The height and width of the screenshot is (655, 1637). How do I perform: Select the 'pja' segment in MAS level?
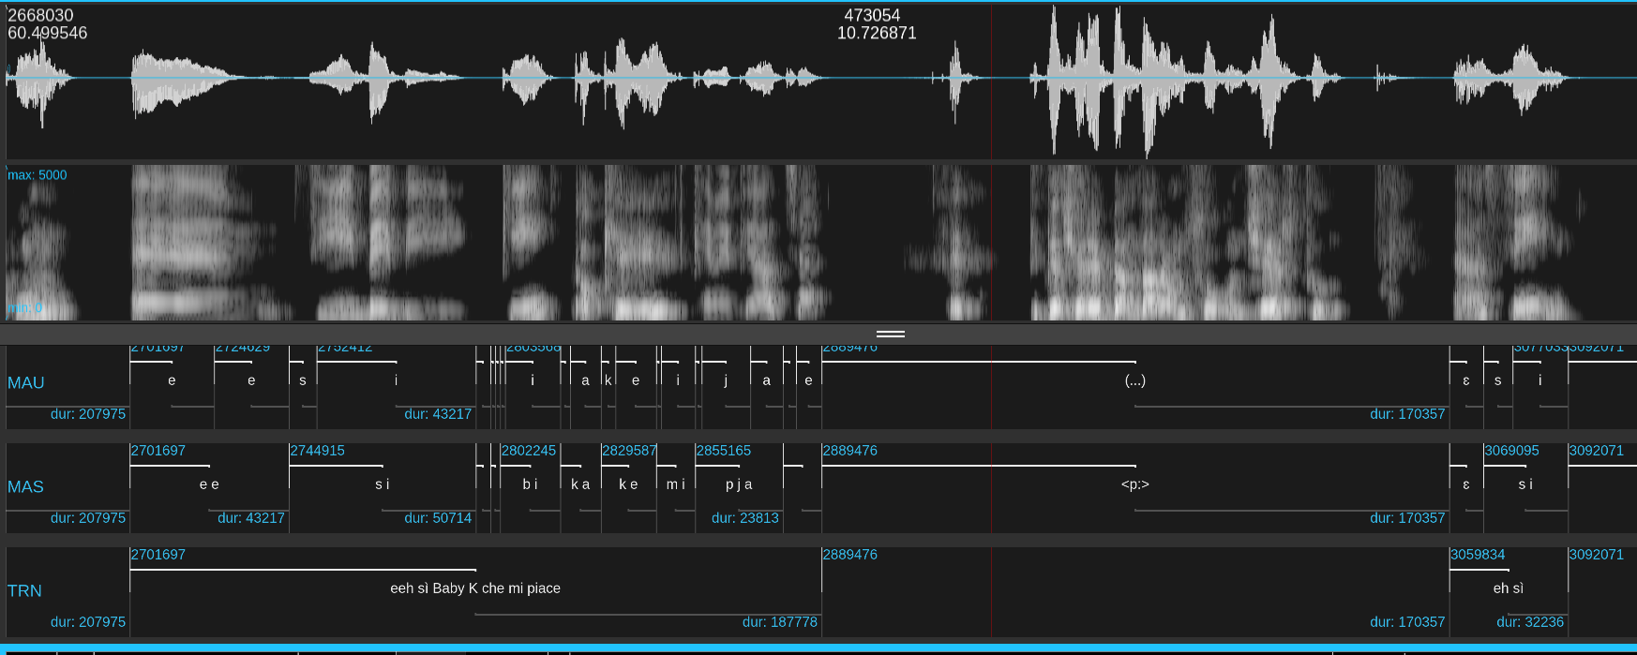[739, 484]
